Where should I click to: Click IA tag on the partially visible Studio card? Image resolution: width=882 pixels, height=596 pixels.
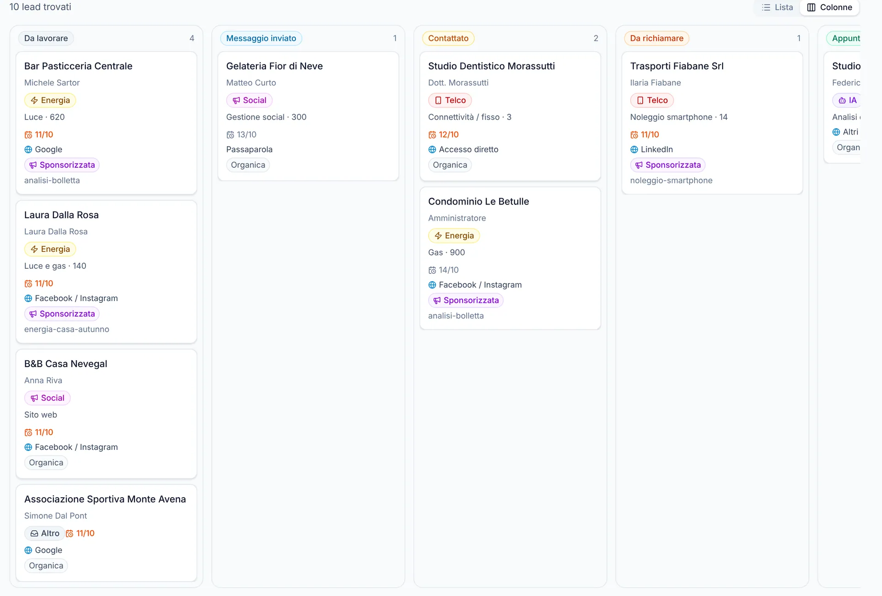pyautogui.click(x=847, y=100)
